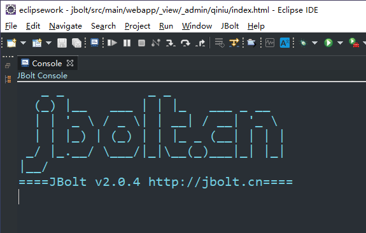
Task: Click the open folder toolbar icon
Action: [x=251, y=43]
